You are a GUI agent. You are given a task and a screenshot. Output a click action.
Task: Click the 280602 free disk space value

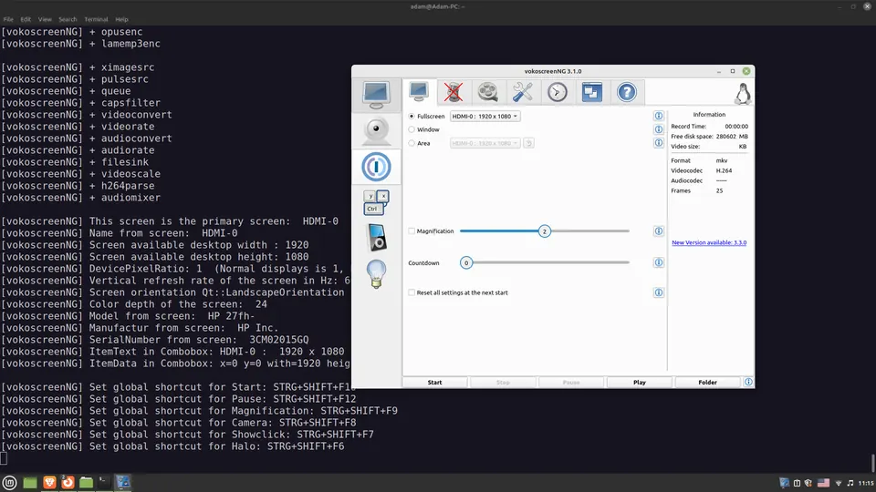(x=725, y=136)
